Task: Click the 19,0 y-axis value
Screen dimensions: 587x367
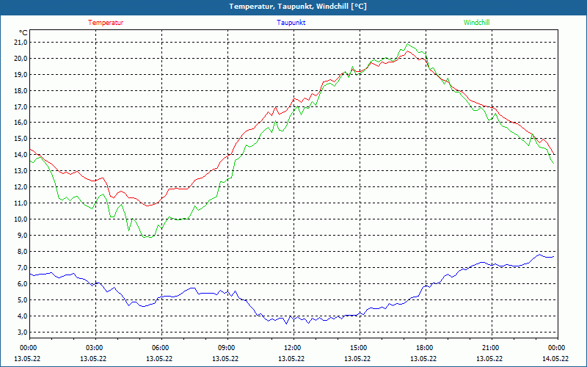Action: 21,75
